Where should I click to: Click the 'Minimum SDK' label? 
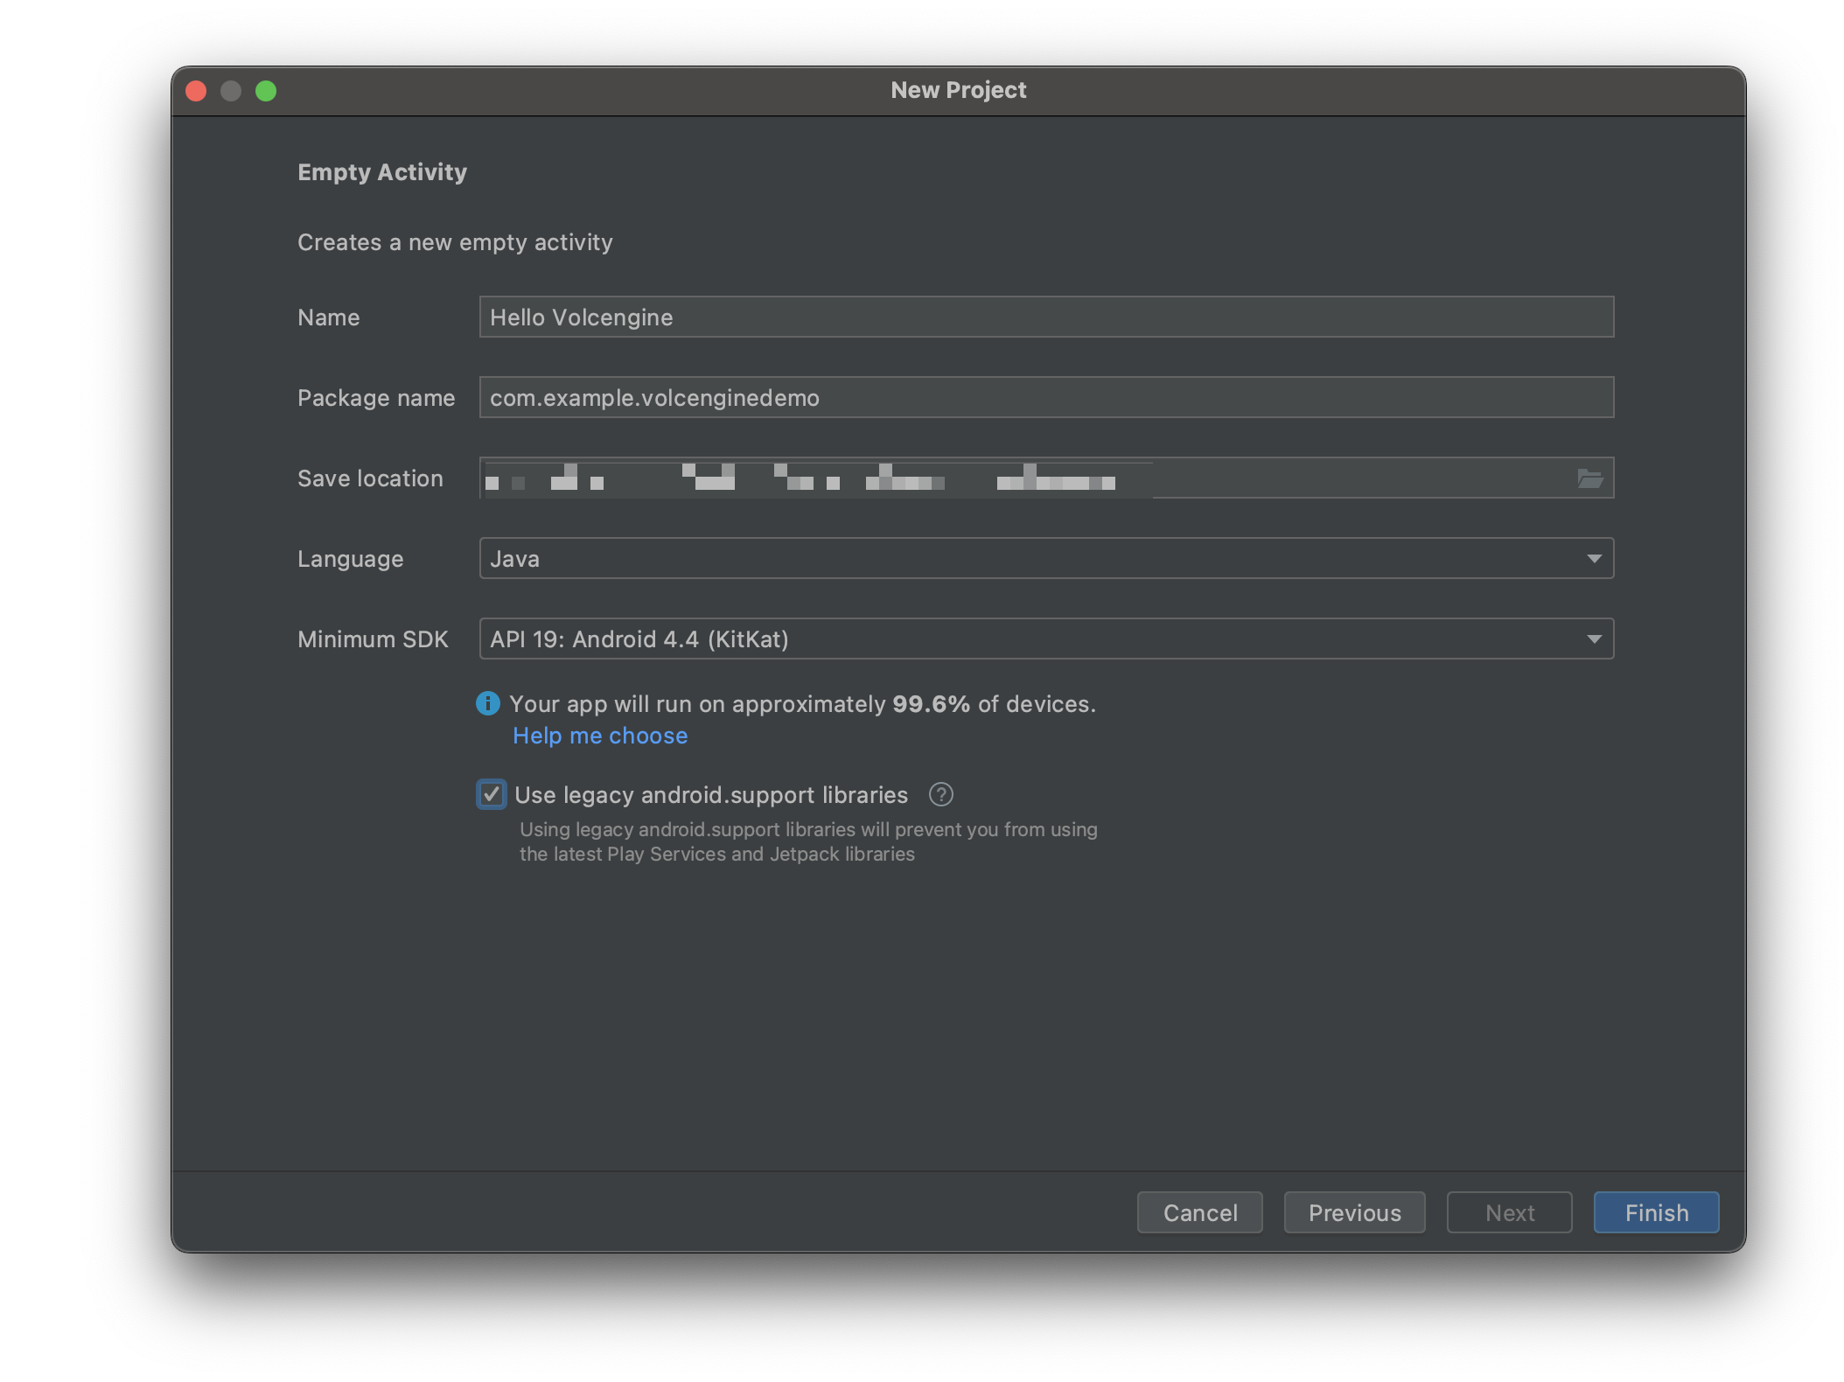[x=373, y=639]
